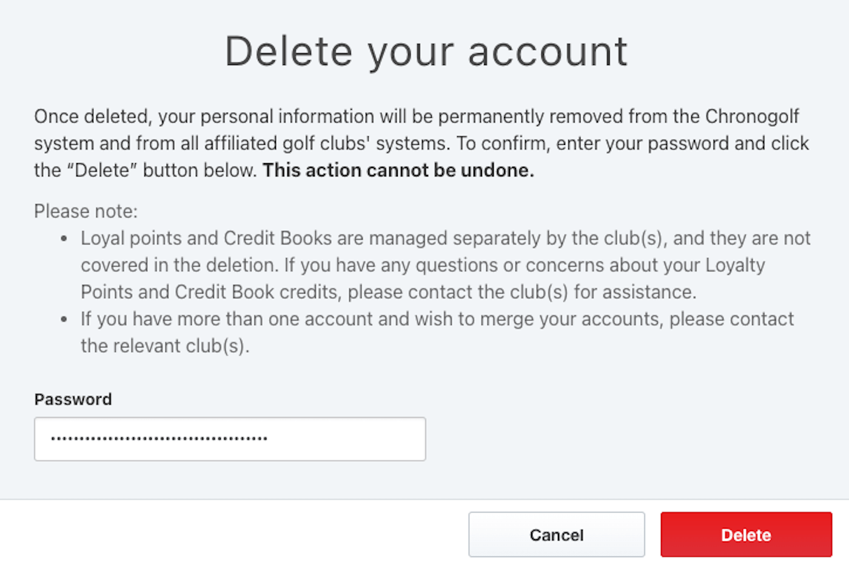This screenshot has height=562, width=849.
Task: Click the second bullet point marker
Action: [64, 319]
